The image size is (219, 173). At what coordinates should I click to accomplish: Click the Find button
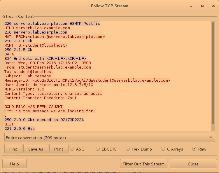tap(13, 149)
